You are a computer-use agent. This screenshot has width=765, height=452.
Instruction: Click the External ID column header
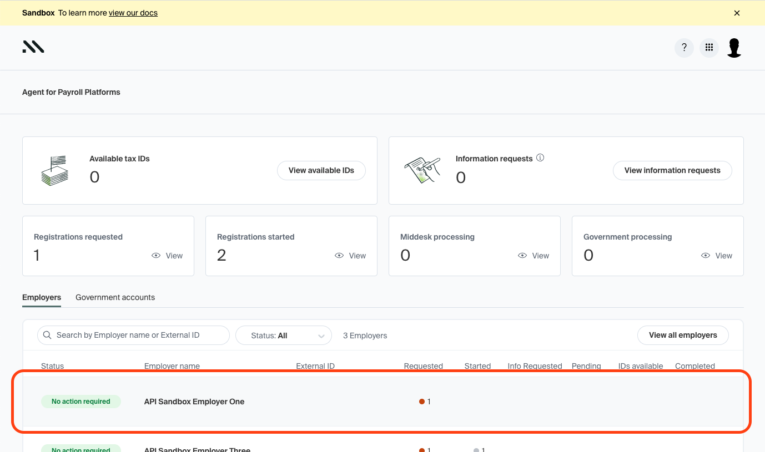pyautogui.click(x=315, y=366)
